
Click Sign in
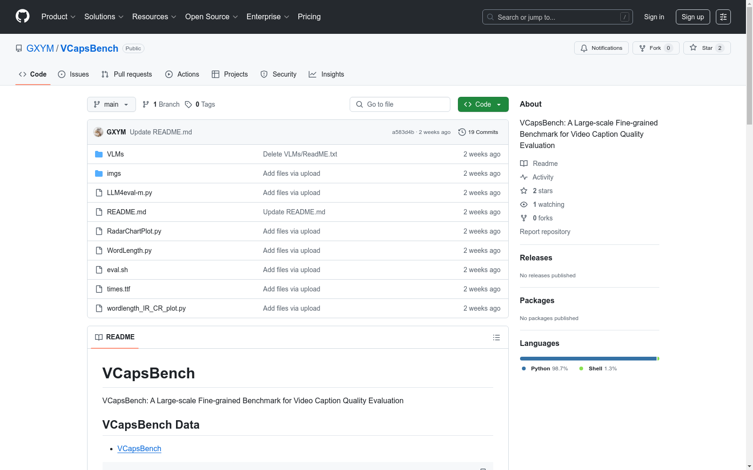[654, 17]
